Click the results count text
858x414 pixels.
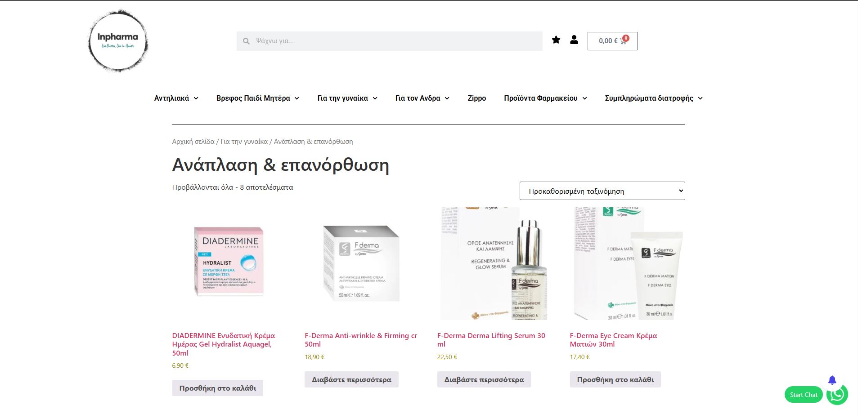(x=233, y=187)
